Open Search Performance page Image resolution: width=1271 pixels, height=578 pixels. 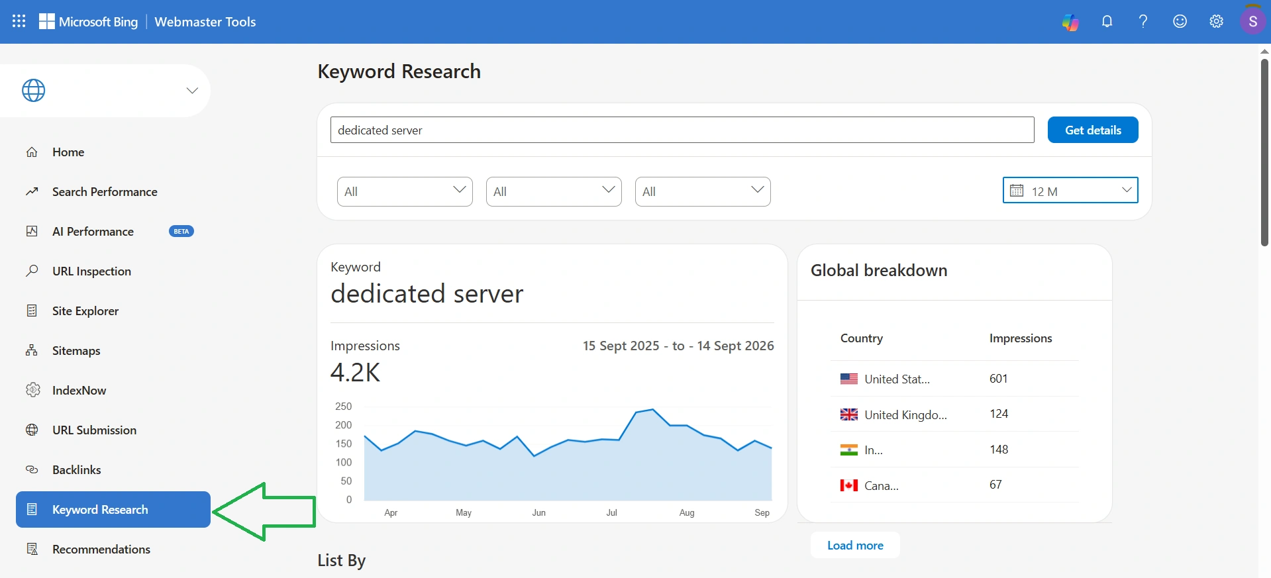tap(105, 192)
